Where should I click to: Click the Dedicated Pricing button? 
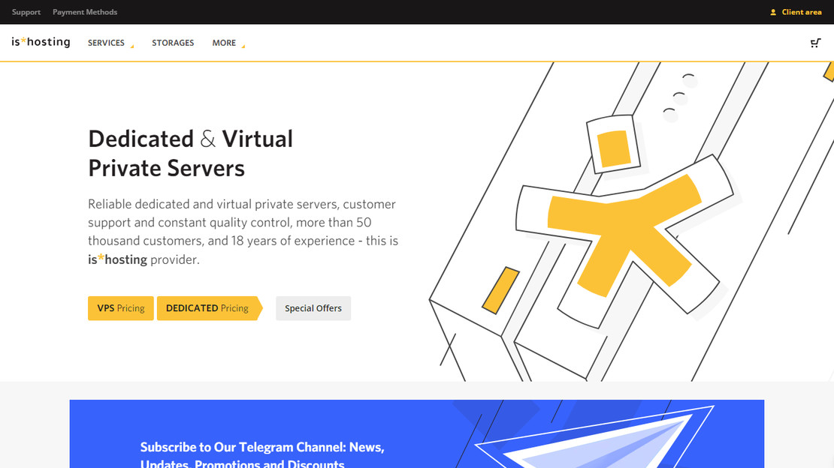coord(210,308)
